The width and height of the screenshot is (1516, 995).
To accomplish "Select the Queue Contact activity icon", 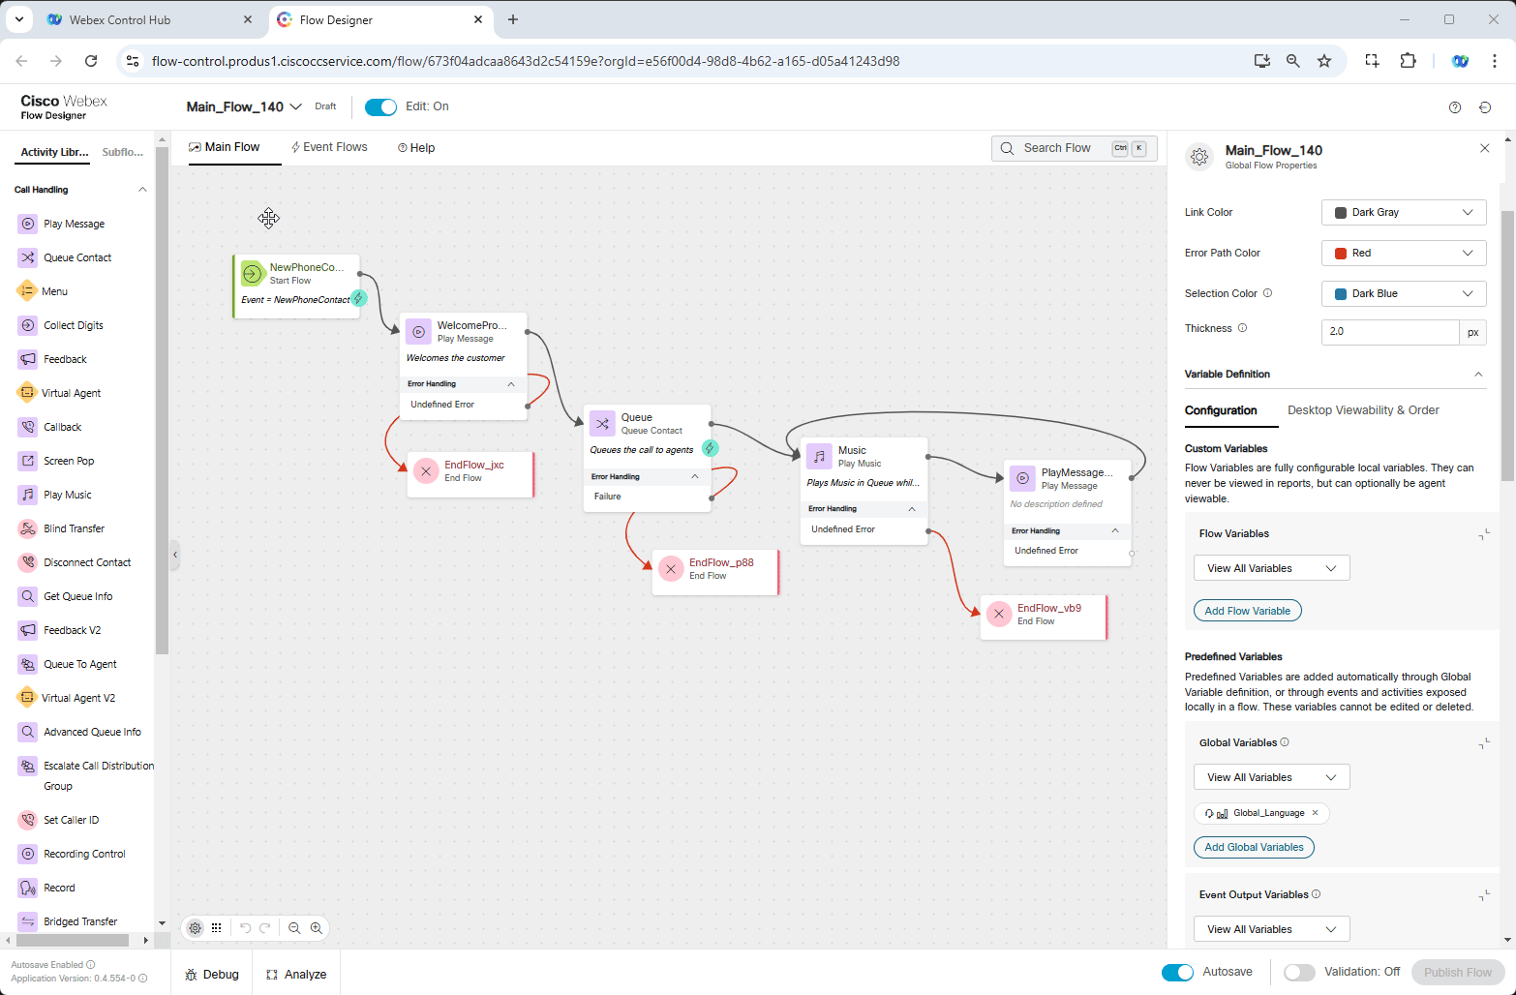I will pos(28,257).
